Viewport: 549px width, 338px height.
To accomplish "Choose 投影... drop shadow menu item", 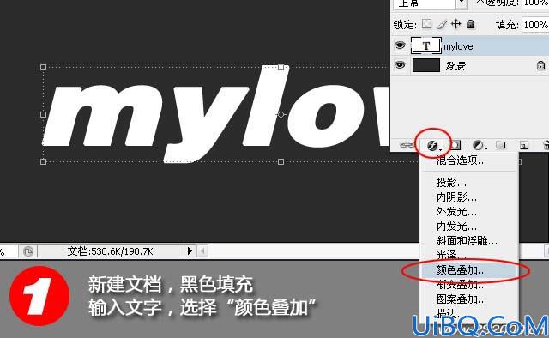I will [x=451, y=183].
